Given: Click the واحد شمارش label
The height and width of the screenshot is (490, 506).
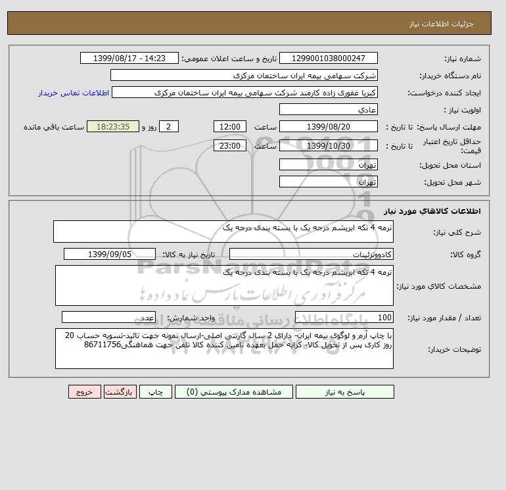Looking at the screenshot, I should [x=191, y=318].
